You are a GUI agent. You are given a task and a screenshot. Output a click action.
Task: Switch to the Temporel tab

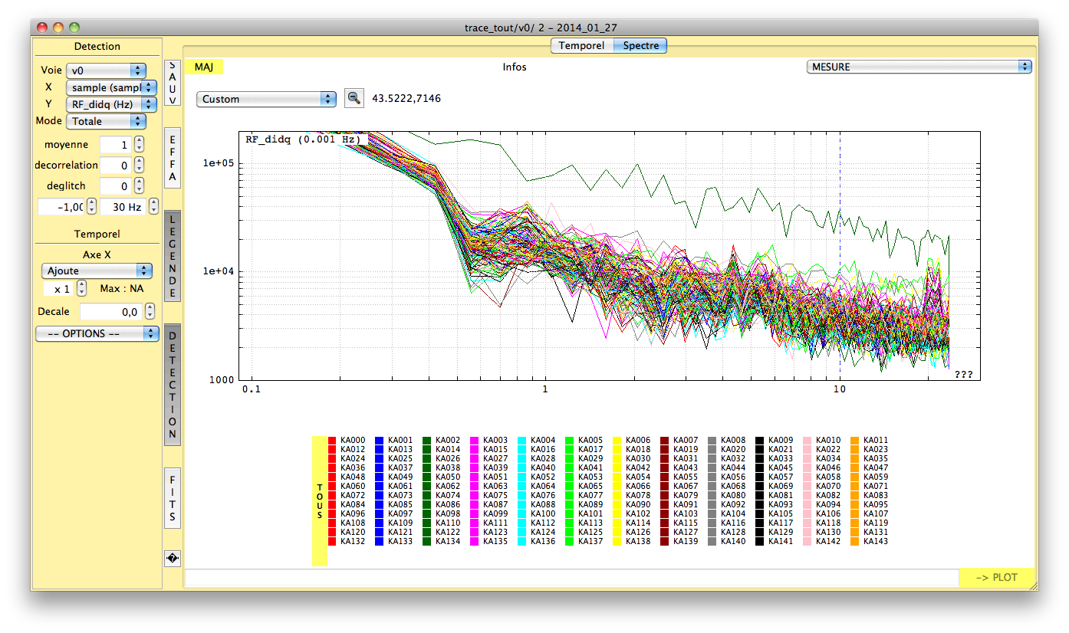click(x=581, y=46)
